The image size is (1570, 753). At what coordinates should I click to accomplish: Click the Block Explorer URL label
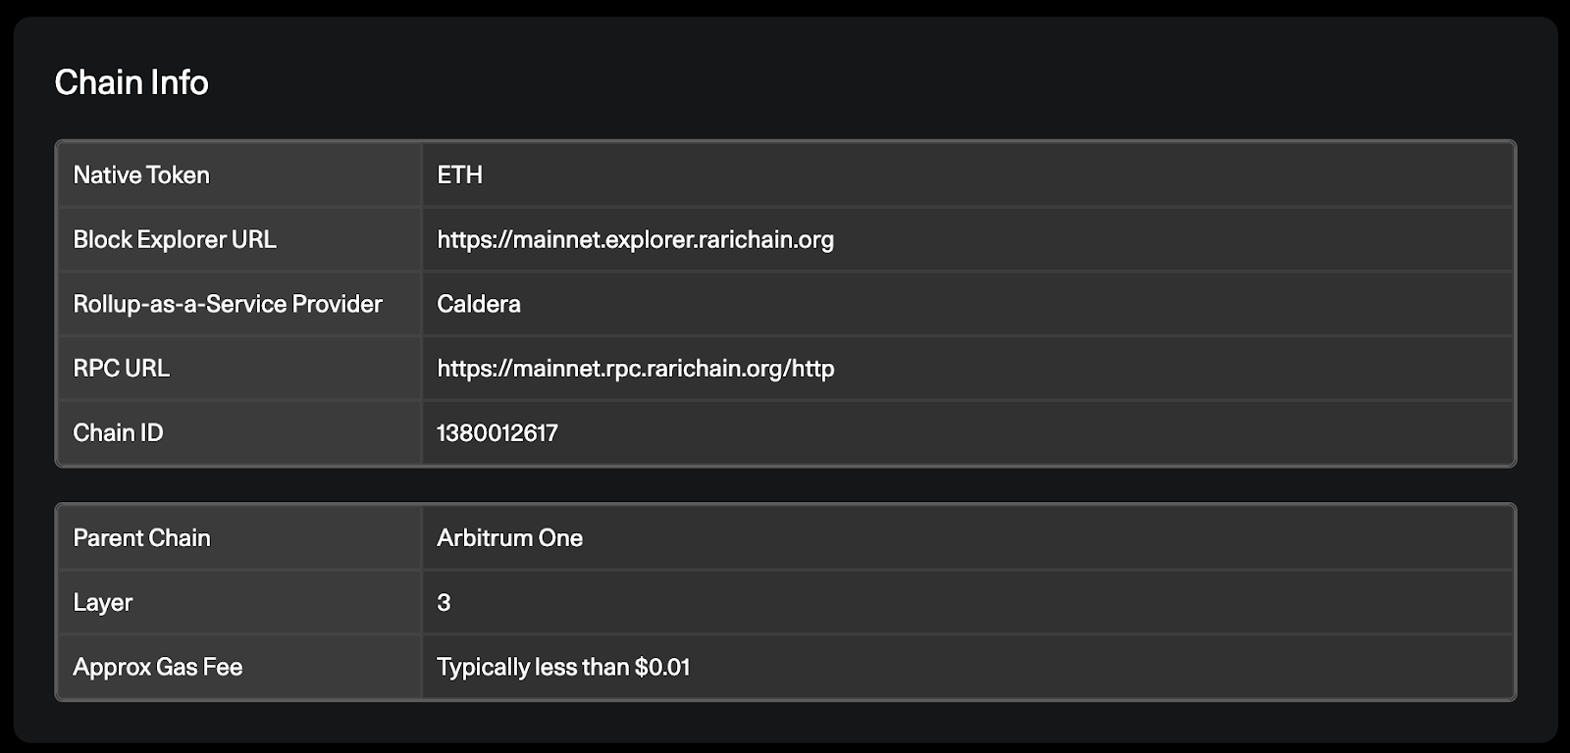click(x=175, y=239)
